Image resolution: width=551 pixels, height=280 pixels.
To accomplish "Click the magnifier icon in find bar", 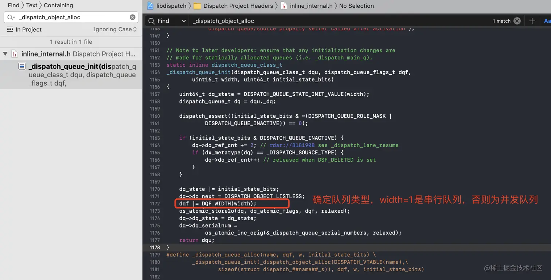I will point(152,21).
